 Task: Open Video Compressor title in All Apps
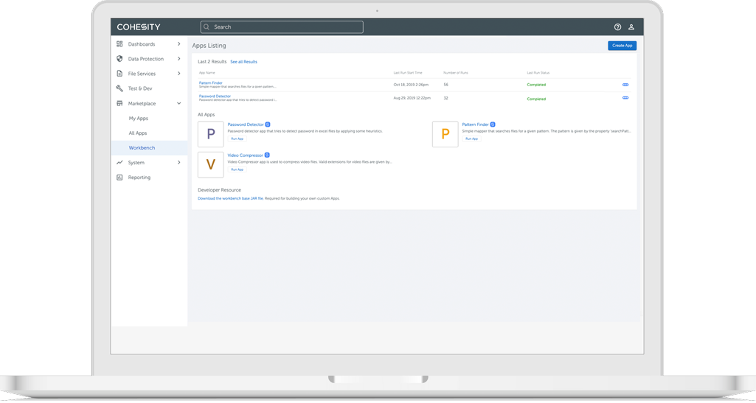[x=246, y=155]
